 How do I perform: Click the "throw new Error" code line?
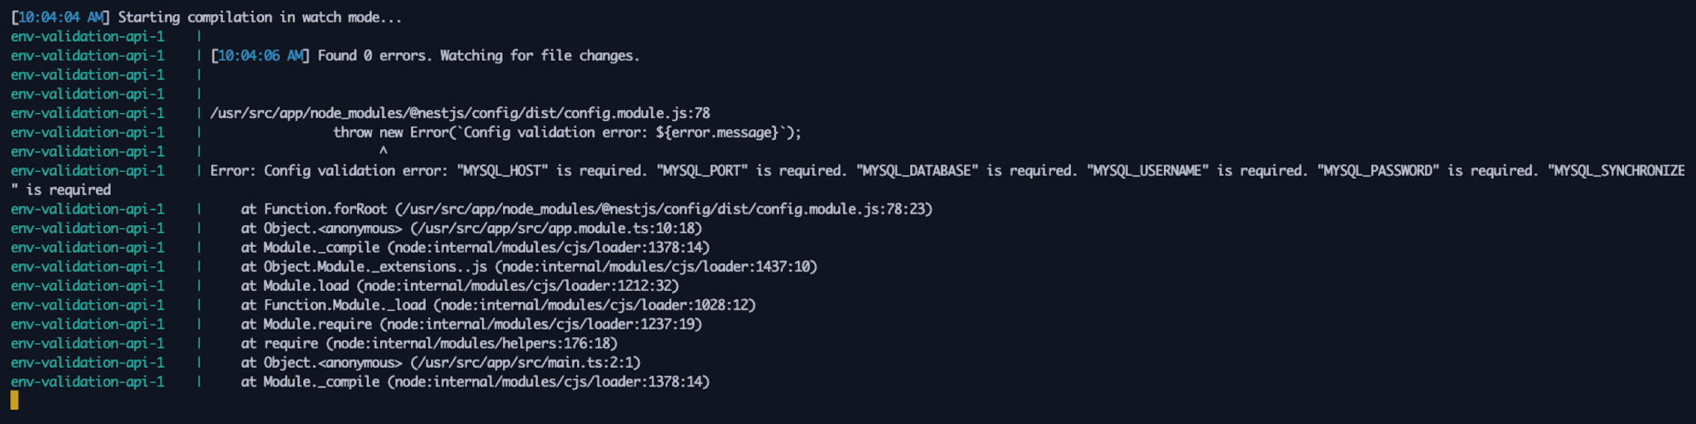[x=567, y=133]
